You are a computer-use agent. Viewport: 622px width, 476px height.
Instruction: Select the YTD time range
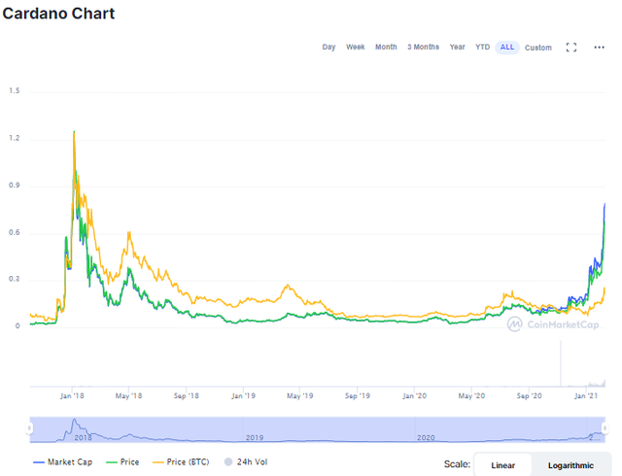[x=483, y=48]
